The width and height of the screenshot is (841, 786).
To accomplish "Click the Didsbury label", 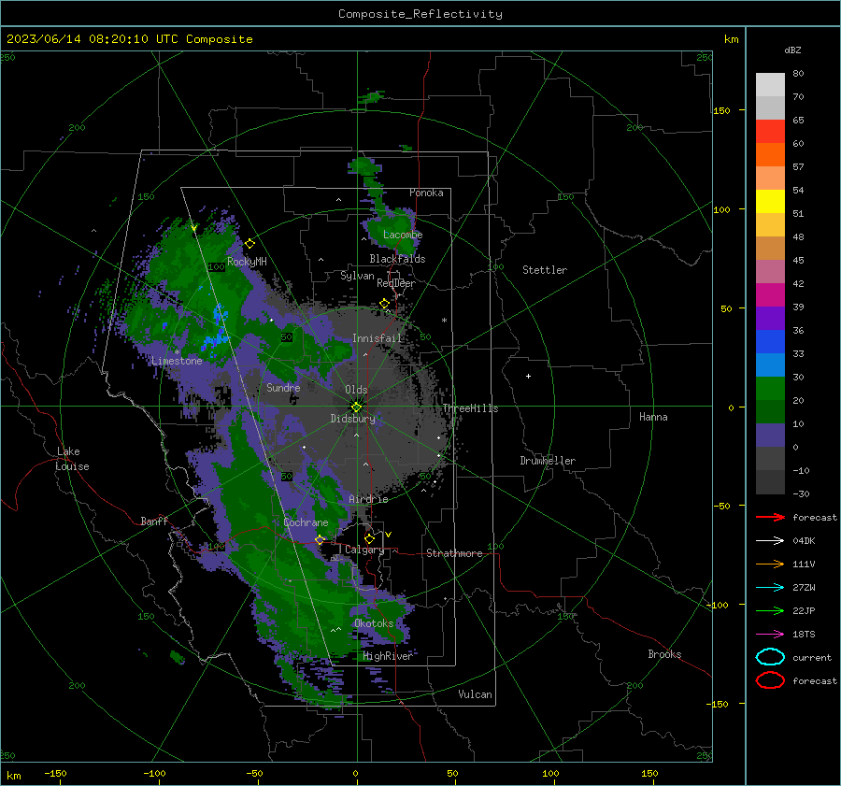I will (353, 419).
